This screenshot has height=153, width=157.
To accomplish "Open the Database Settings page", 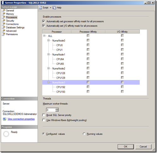I will (x=15, y=28).
